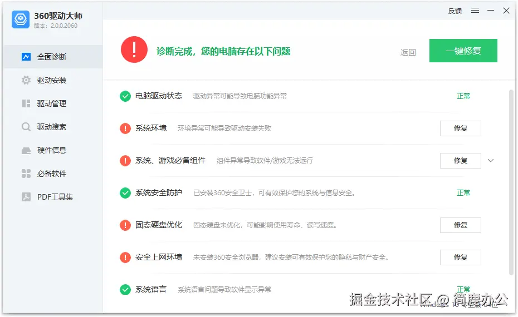
Task: Switch to 驱动管理 section
Action: [x=53, y=103]
